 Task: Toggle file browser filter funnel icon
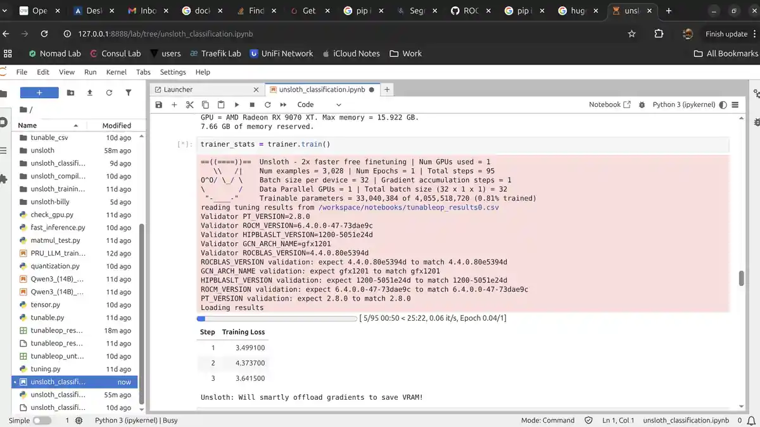click(x=129, y=93)
